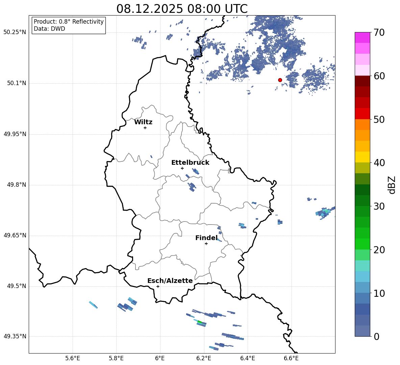Viewport: 400px width, 365px height.
Task: Click the radar echo patch south of Ettelbruck
Action: [192, 187]
